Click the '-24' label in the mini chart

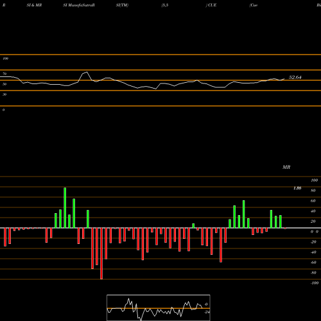[x=207, y=312]
